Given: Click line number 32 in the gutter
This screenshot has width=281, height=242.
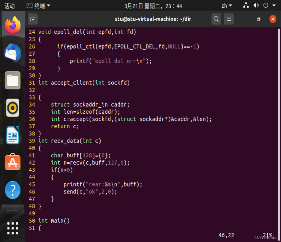Looking at the screenshot, I should click(32, 90).
